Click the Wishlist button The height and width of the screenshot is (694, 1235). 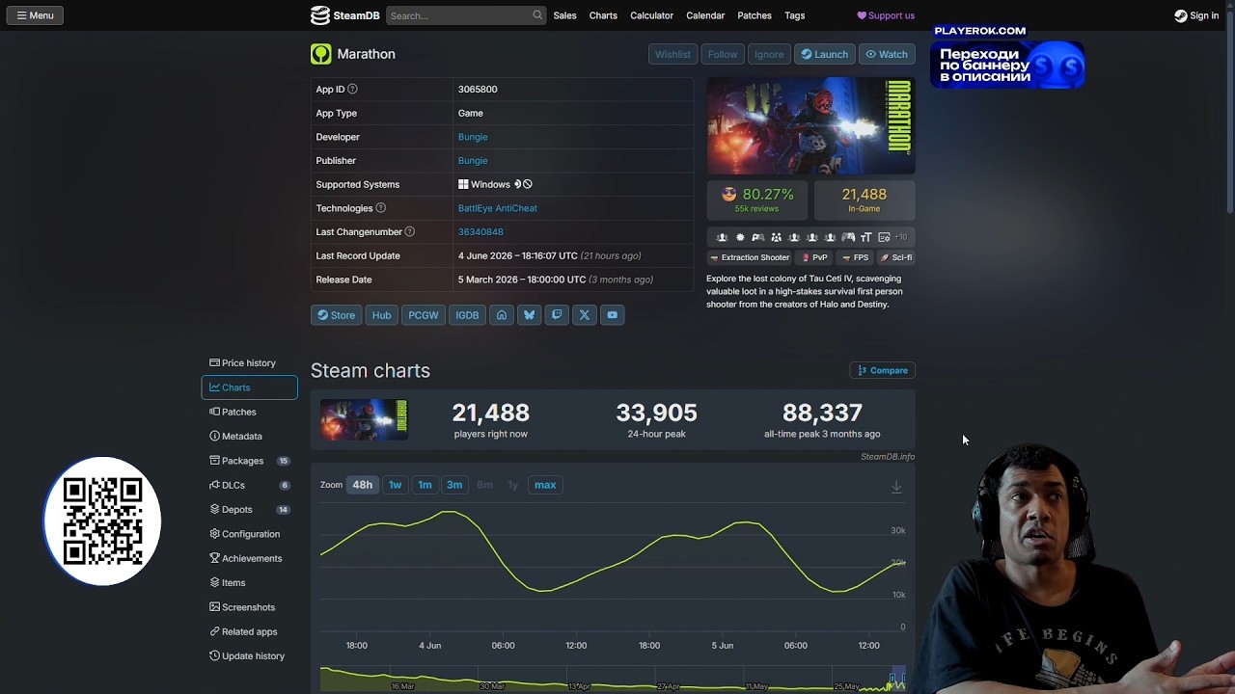point(672,54)
